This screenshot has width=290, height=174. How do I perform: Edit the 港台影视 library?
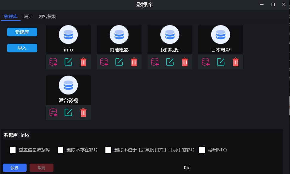(x=68, y=112)
